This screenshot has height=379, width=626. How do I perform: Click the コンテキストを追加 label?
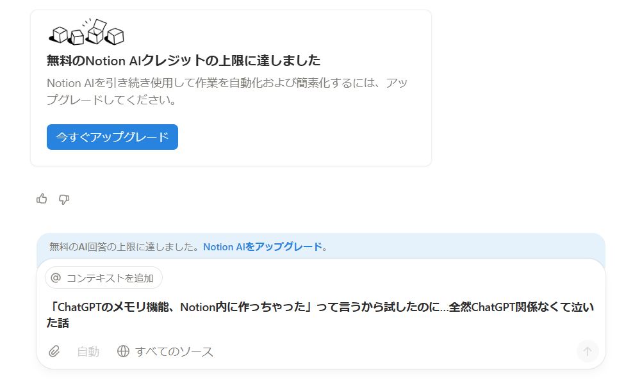(110, 278)
